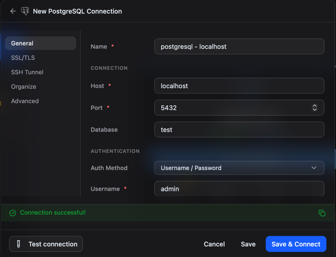Run Test connection

46,244
